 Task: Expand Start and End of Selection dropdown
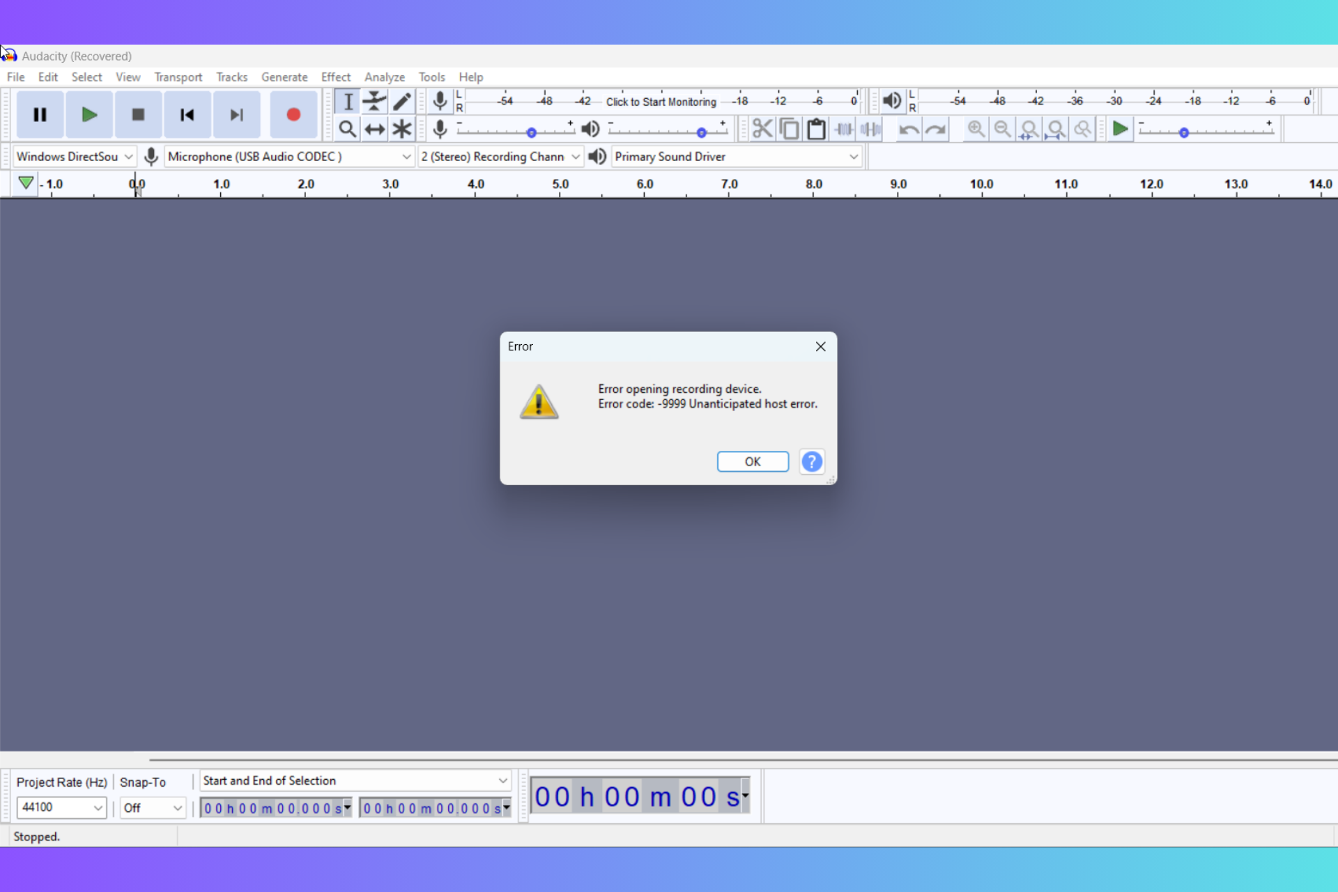pyautogui.click(x=355, y=781)
